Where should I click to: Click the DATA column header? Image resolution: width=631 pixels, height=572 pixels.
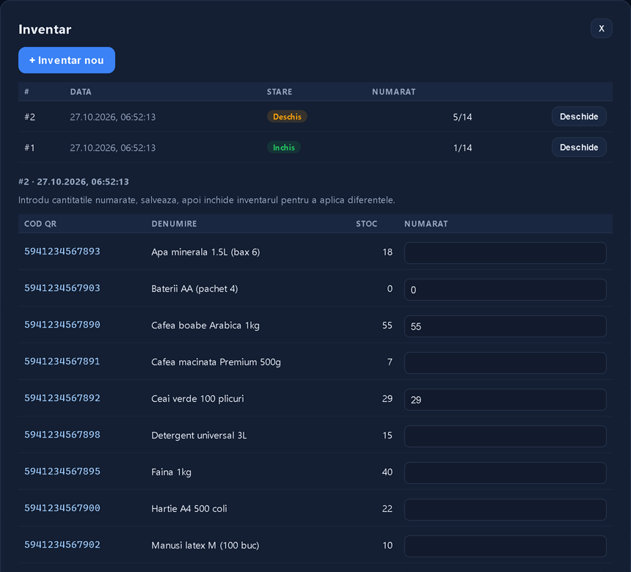pyautogui.click(x=81, y=92)
